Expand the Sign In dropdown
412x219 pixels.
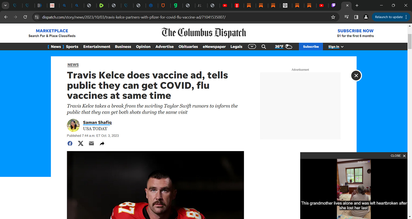pos(336,47)
